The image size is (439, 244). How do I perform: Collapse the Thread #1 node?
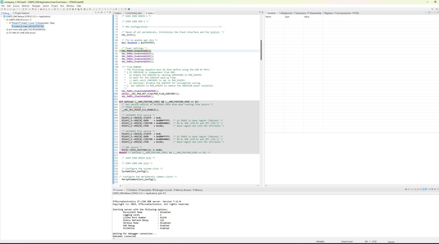point(7,23)
